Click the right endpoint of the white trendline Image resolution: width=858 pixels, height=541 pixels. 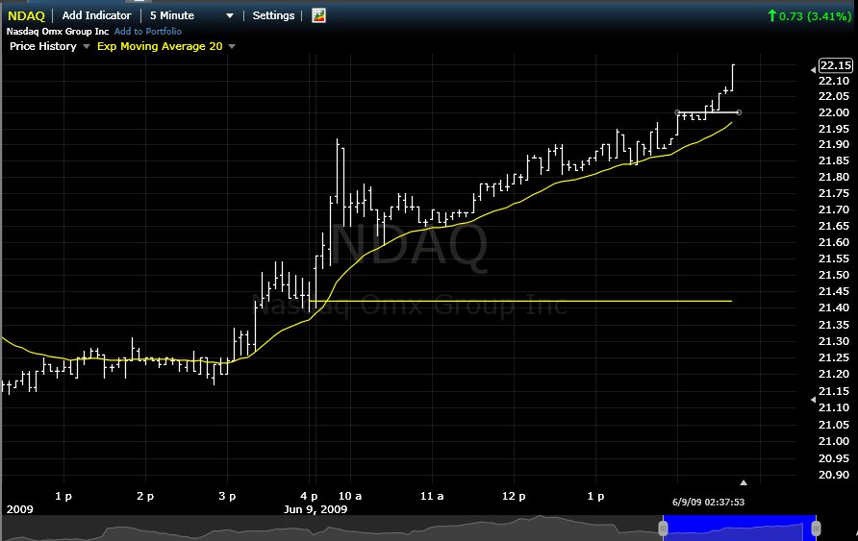click(x=739, y=112)
